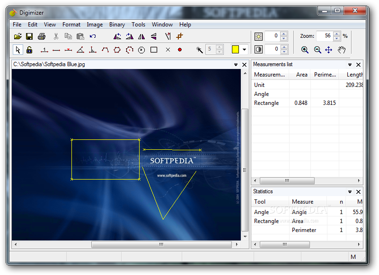Open the Image menu

pyautogui.click(x=95, y=25)
